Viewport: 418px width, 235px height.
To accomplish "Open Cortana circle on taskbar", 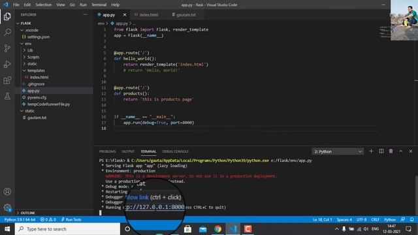I will (127, 229).
